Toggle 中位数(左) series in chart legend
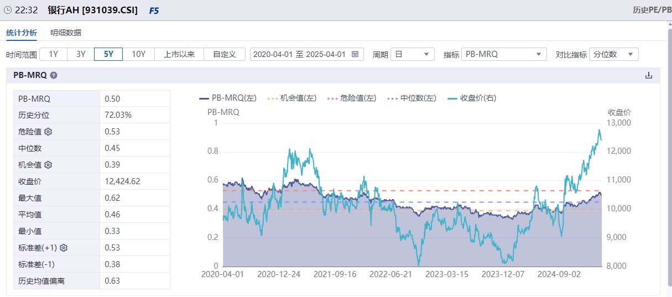This screenshot has width=672, height=297. click(412, 98)
